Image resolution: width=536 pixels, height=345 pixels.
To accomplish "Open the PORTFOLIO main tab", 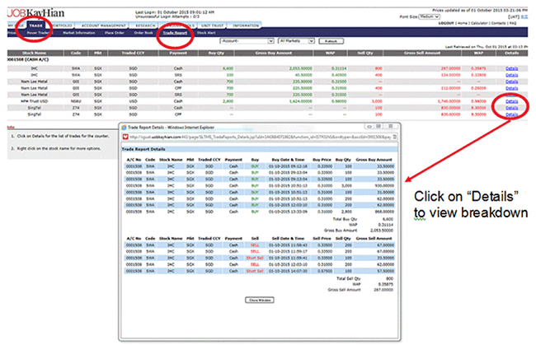I will pos(61,26).
